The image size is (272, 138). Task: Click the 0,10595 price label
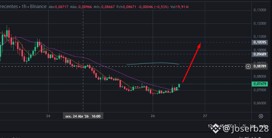pyautogui.click(x=260, y=42)
